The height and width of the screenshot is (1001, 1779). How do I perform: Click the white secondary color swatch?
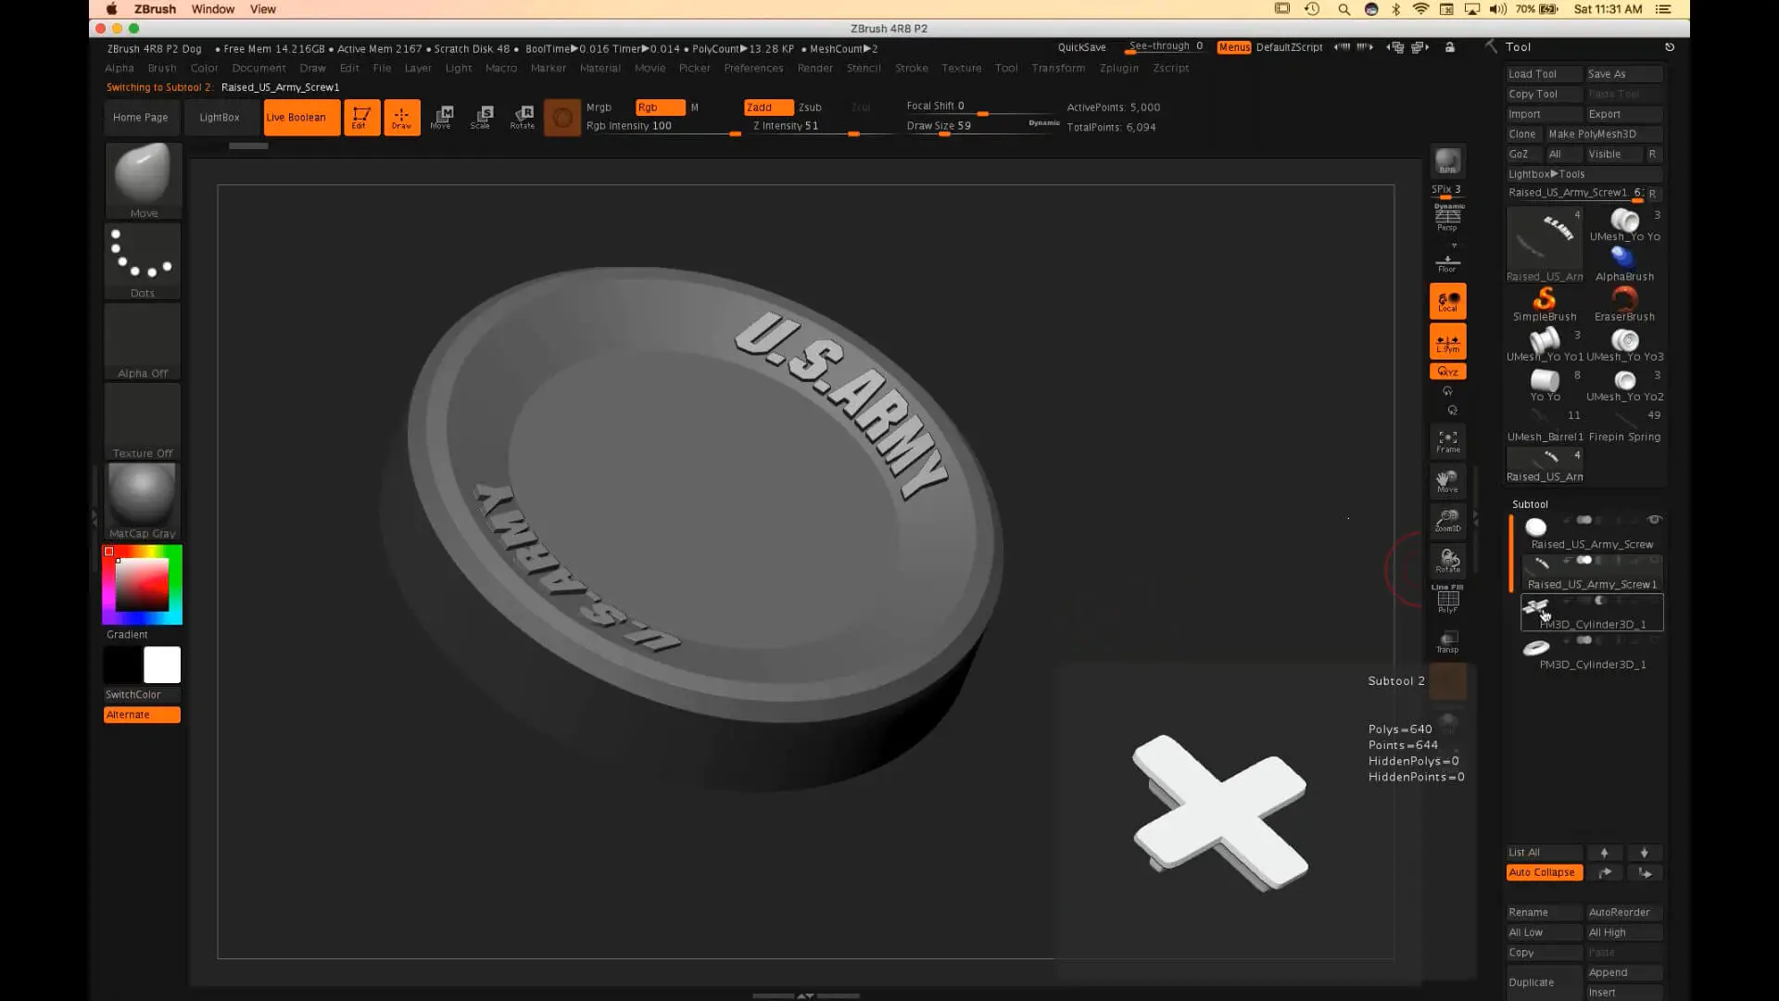point(162,665)
